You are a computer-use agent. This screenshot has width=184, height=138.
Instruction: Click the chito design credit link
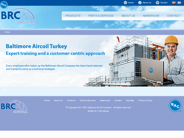[103, 111]
